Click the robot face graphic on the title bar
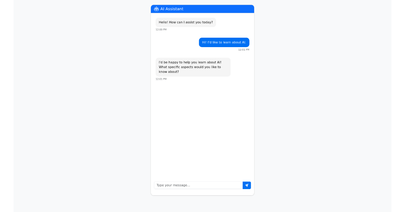The height and width of the screenshot is (212, 405). coord(156,9)
